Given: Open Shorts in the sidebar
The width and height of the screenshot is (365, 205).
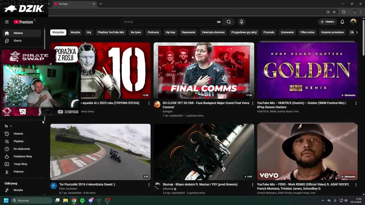Looking at the screenshot, I should [x=22, y=41].
